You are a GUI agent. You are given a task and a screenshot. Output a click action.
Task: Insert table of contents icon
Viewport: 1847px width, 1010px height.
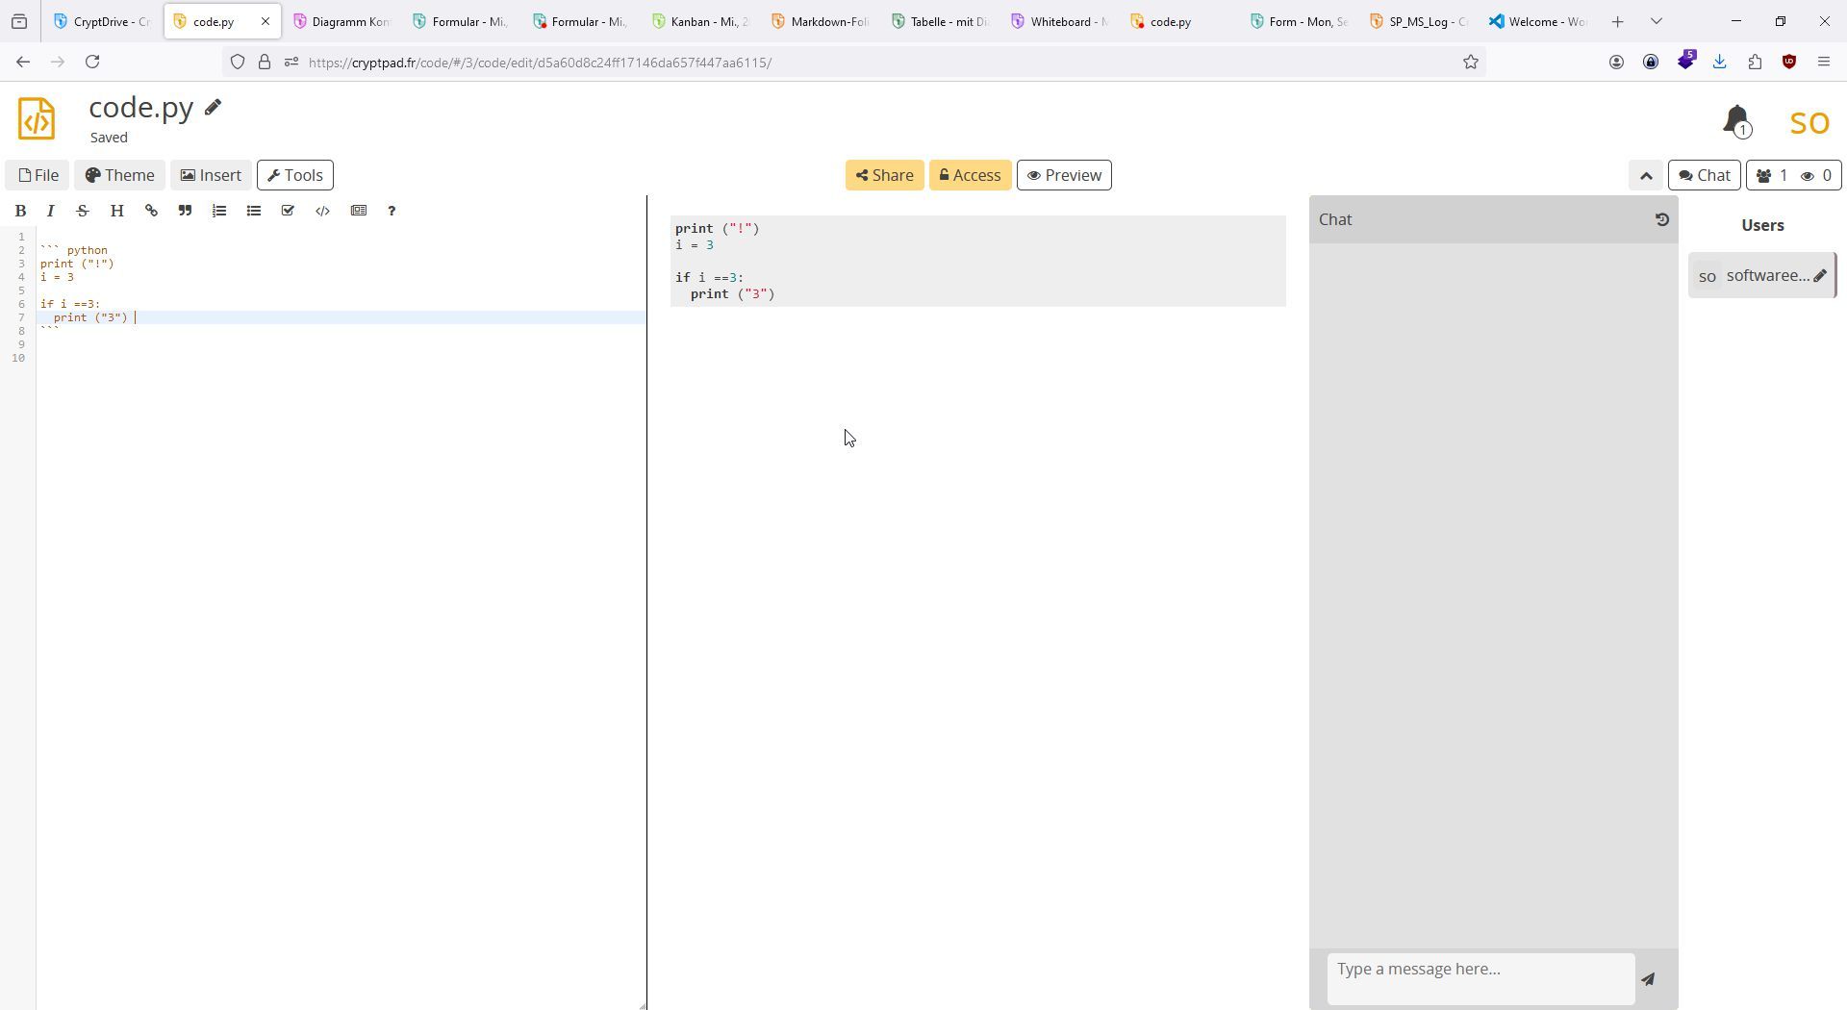click(359, 211)
